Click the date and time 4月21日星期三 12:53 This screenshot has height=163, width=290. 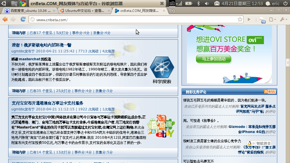[242, 3]
